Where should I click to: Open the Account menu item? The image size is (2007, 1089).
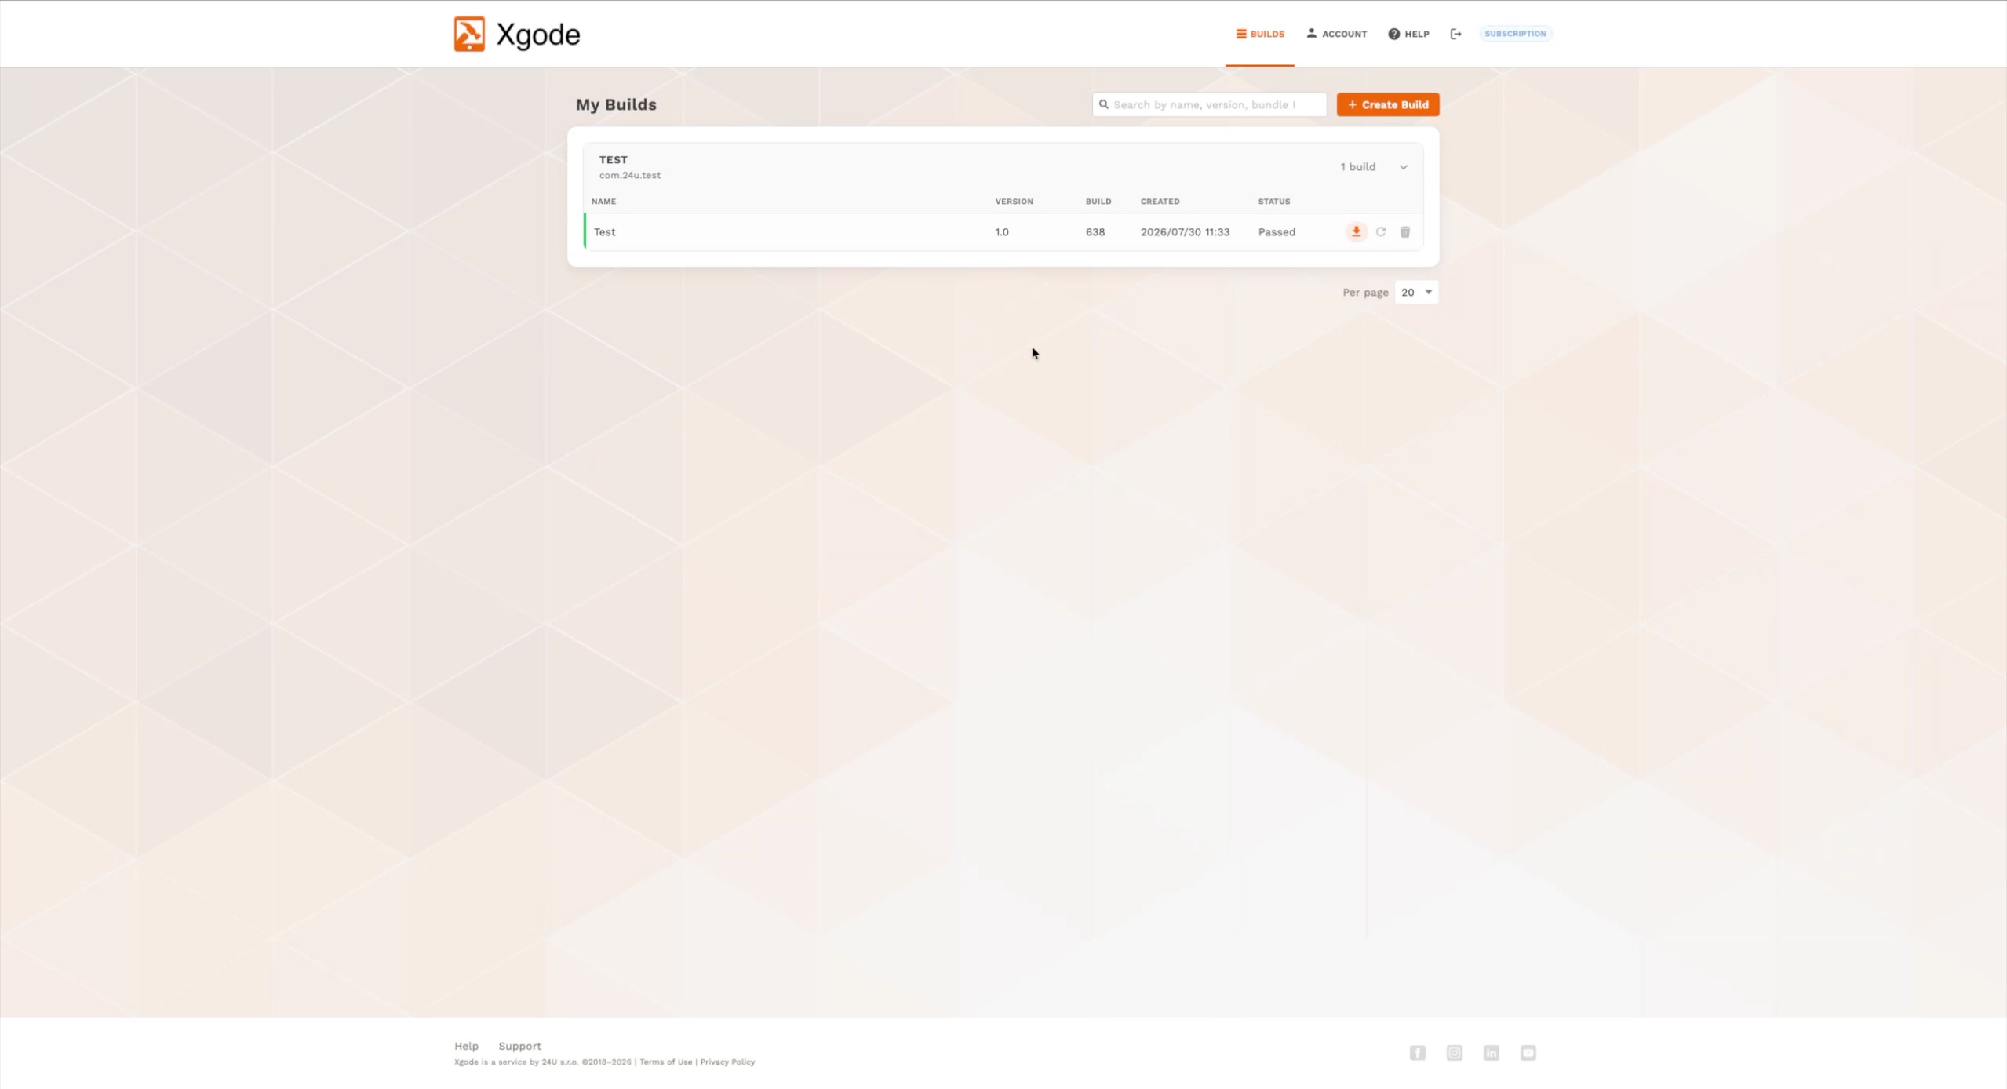pos(1337,34)
